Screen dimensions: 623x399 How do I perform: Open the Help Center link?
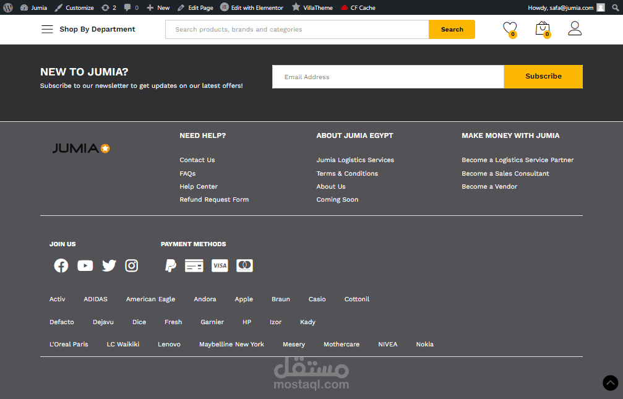(199, 186)
